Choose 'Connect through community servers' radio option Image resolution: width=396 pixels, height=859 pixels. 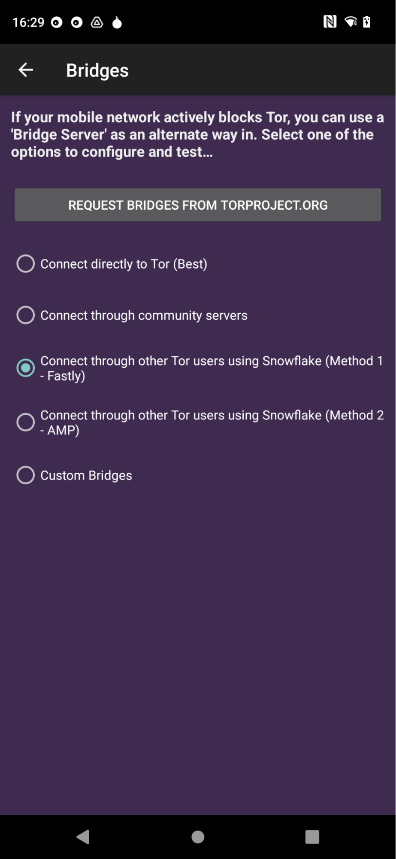click(x=26, y=315)
